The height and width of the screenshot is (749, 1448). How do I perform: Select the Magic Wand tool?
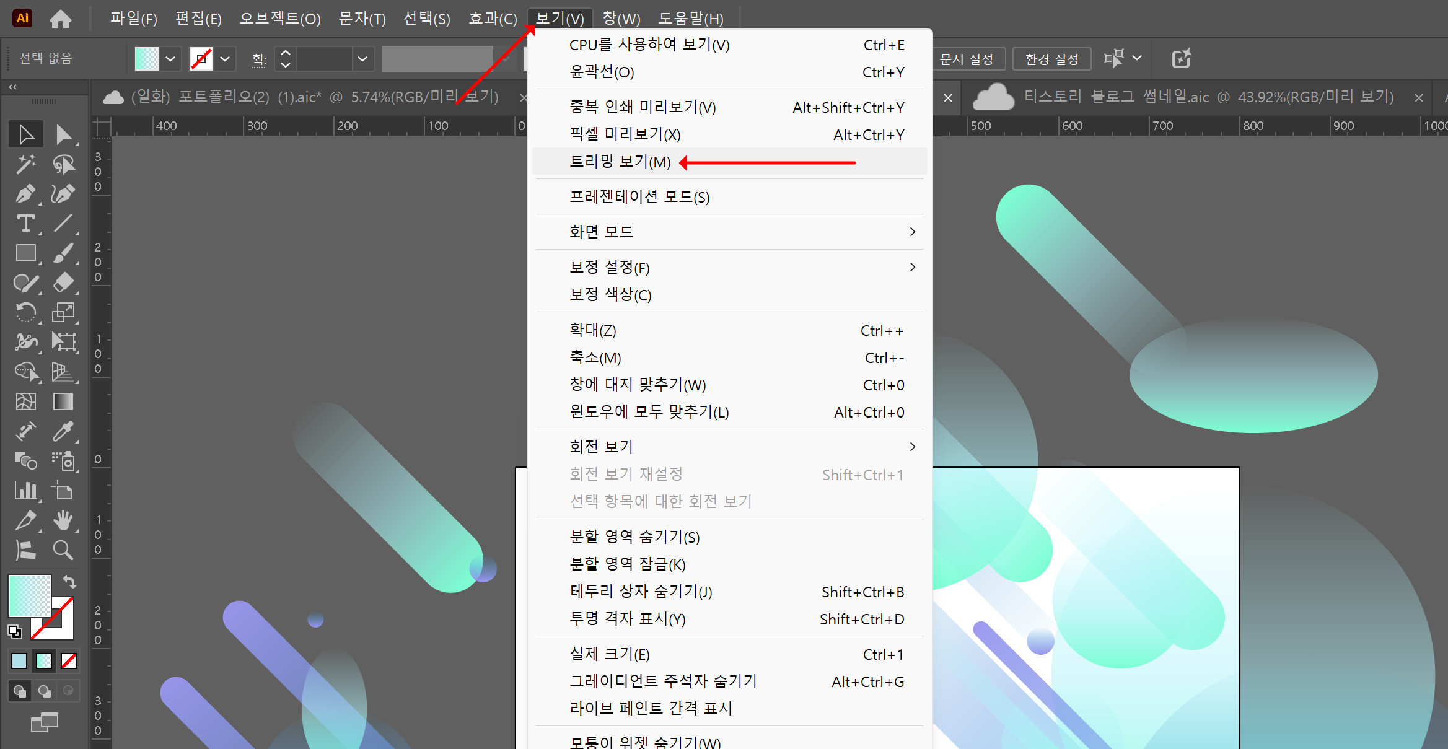click(x=26, y=164)
